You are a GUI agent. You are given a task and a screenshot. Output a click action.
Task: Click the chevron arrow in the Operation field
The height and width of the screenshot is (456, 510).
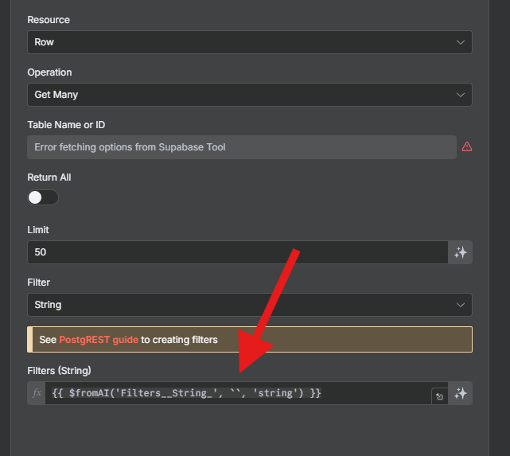tap(460, 95)
